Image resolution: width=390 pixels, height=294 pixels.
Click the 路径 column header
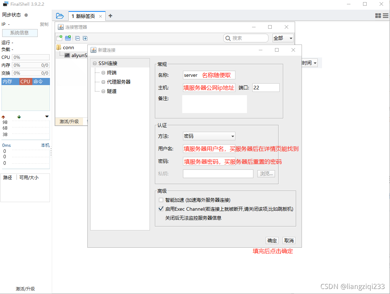(8, 177)
